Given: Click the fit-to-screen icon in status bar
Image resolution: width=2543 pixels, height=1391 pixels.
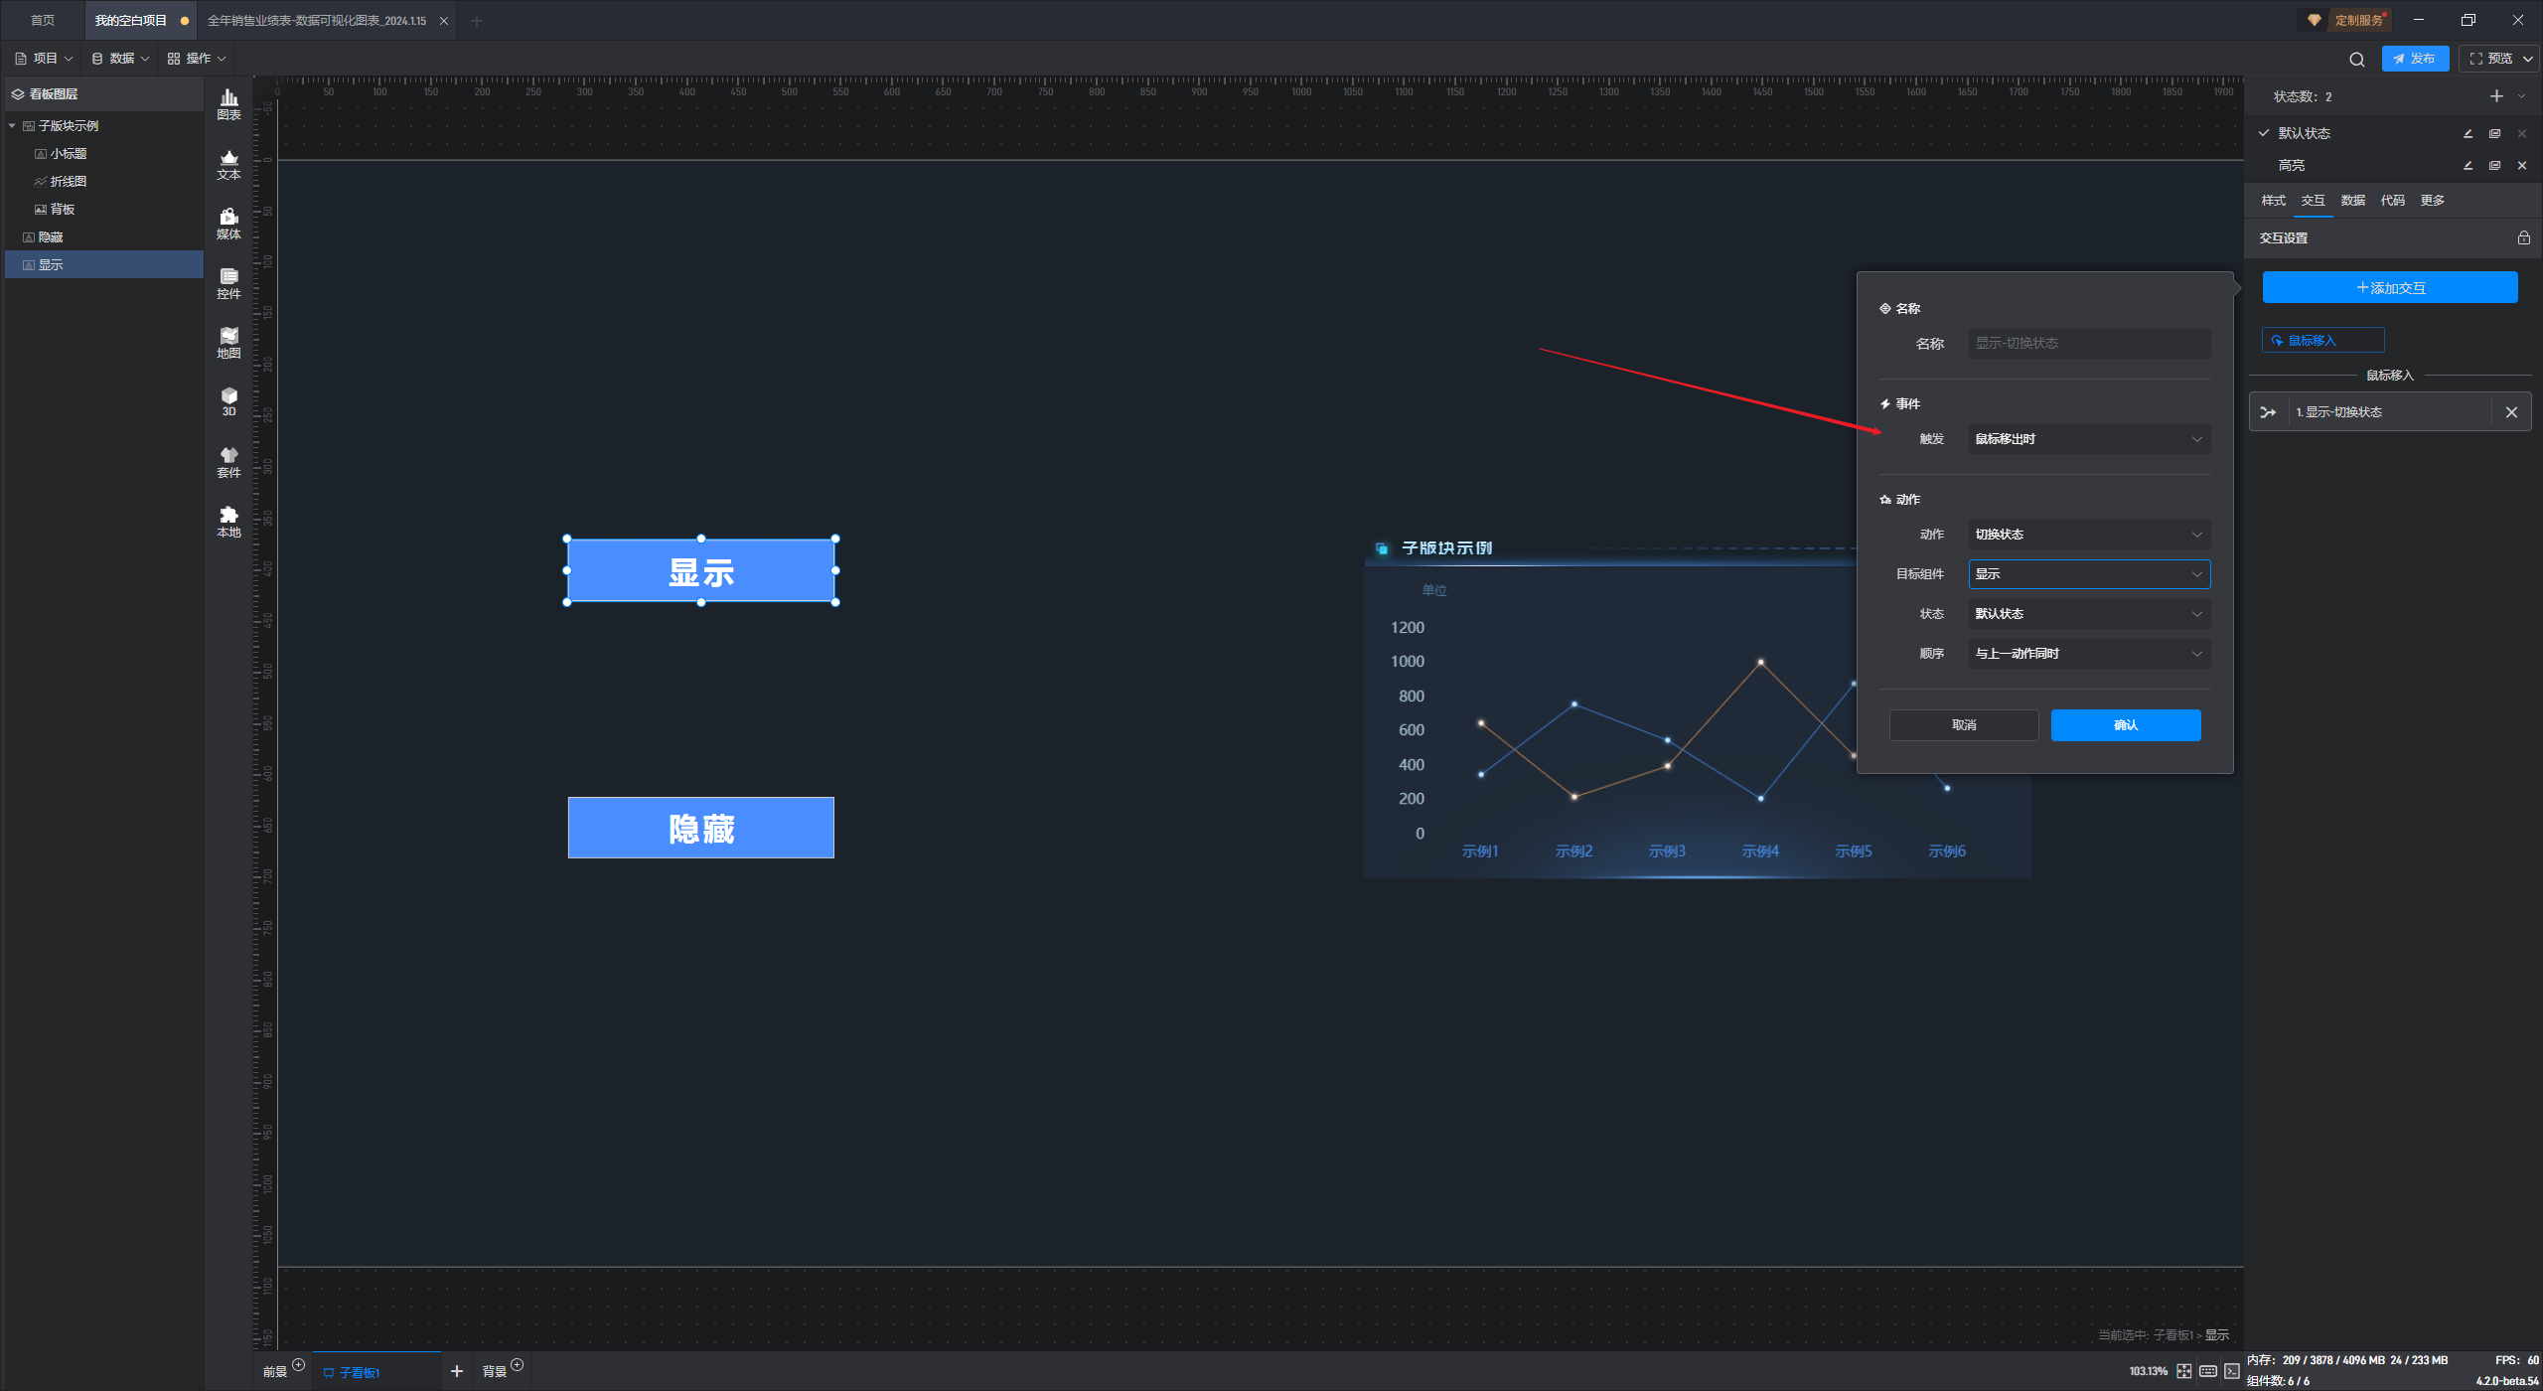Looking at the screenshot, I should [2184, 1371].
